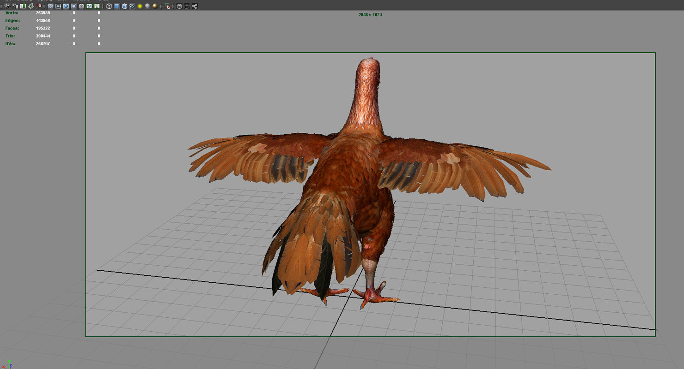Click the '2048 x 1024' resolution label
This screenshot has height=369, width=684.
[370, 15]
